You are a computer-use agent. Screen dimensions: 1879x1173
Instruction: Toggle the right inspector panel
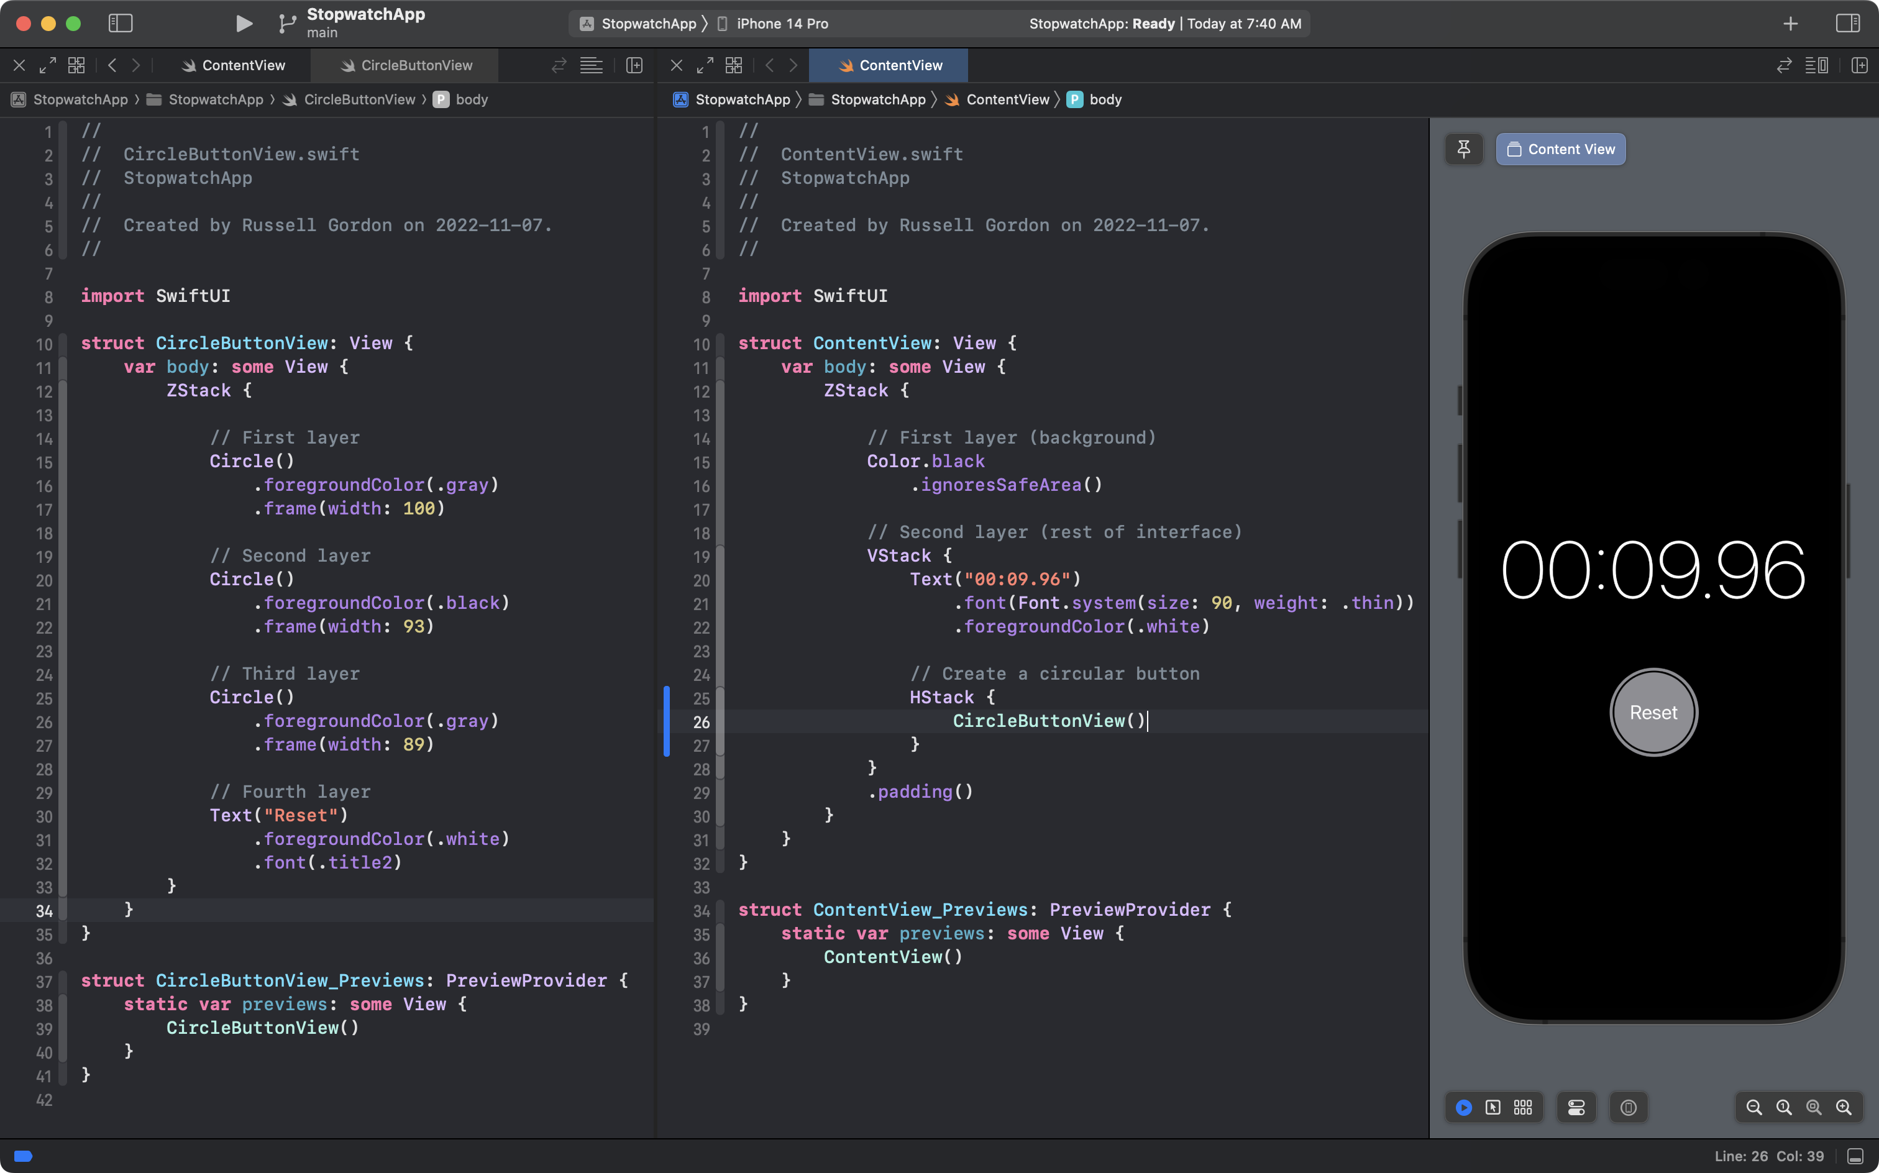click(x=1847, y=23)
